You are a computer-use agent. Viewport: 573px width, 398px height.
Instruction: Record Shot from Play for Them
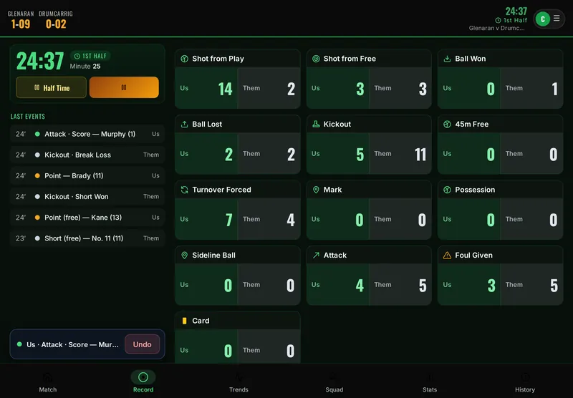click(269, 88)
